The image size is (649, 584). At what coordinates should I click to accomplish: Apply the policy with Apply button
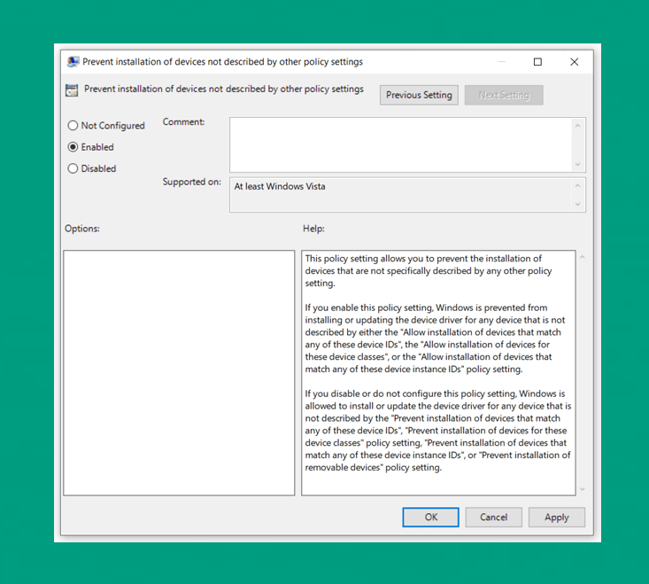pyautogui.click(x=556, y=517)
